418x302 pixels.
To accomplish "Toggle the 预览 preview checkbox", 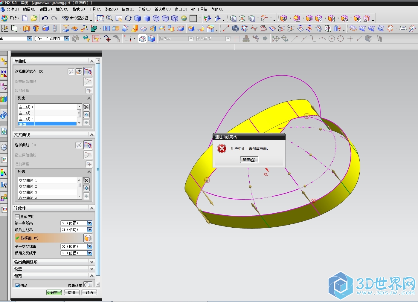I will tap(17, 286).
